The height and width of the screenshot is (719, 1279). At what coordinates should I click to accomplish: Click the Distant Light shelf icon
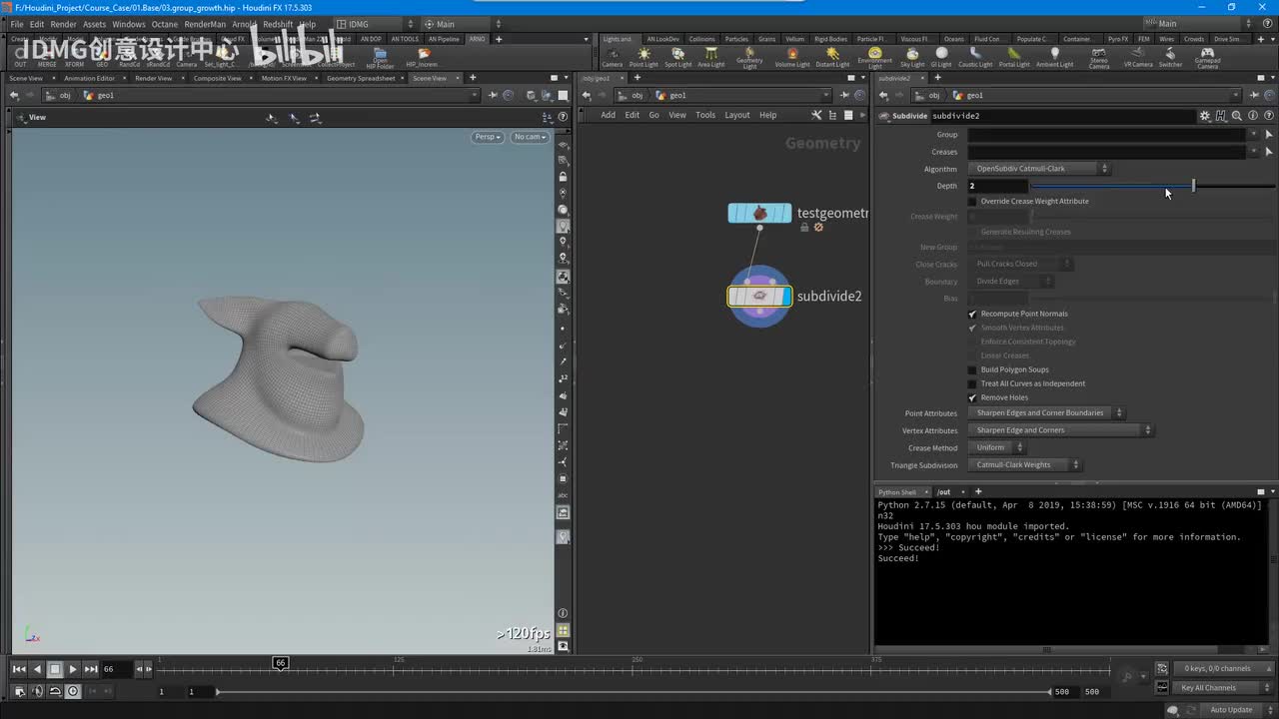pyautogui.click(x=832, y=57)
